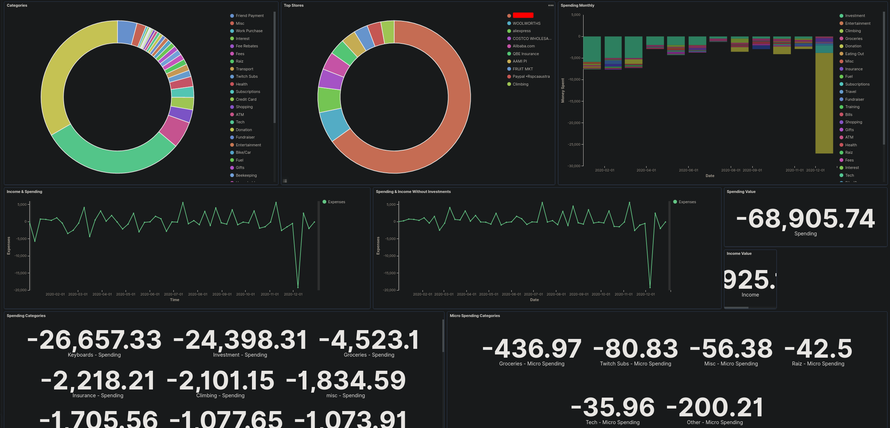
Task: Click the -2,218.21 Insurance spending metric
Action: click(98, 381)
